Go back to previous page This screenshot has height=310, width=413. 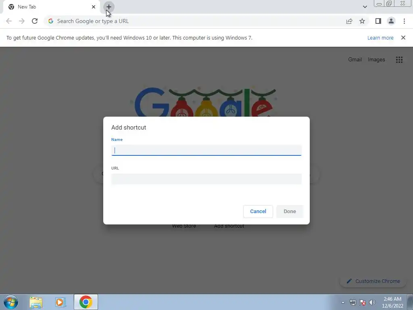[x=9, y=21]
